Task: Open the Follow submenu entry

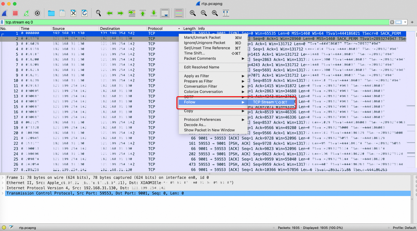Action: pos(213,102)
